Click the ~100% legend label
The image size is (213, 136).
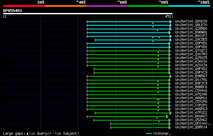(203, 2)
